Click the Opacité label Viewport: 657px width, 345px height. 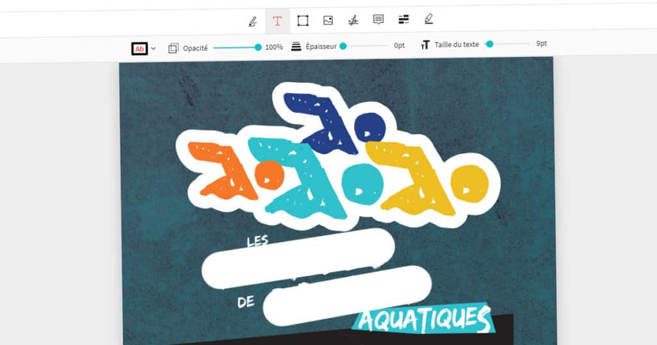tap(195, 48)
